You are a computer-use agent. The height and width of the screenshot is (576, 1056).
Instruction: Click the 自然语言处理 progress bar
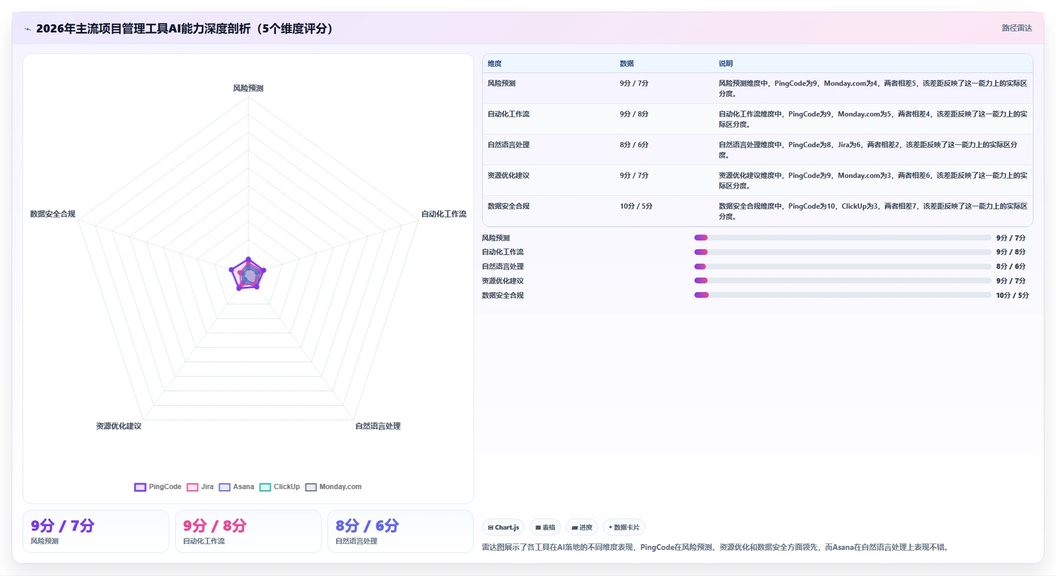click(x=843, y=267)
